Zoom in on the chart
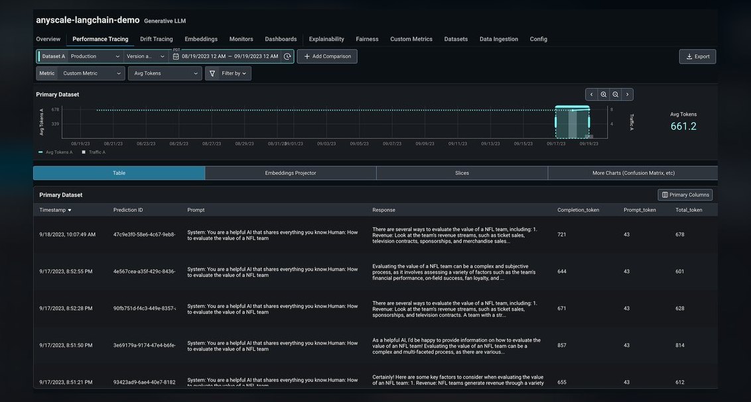The width and height of the screenshot is (751, 402). [604, 95]
